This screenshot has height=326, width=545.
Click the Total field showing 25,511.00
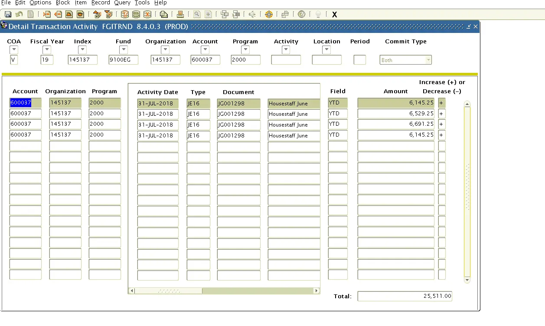pos(405,296)
